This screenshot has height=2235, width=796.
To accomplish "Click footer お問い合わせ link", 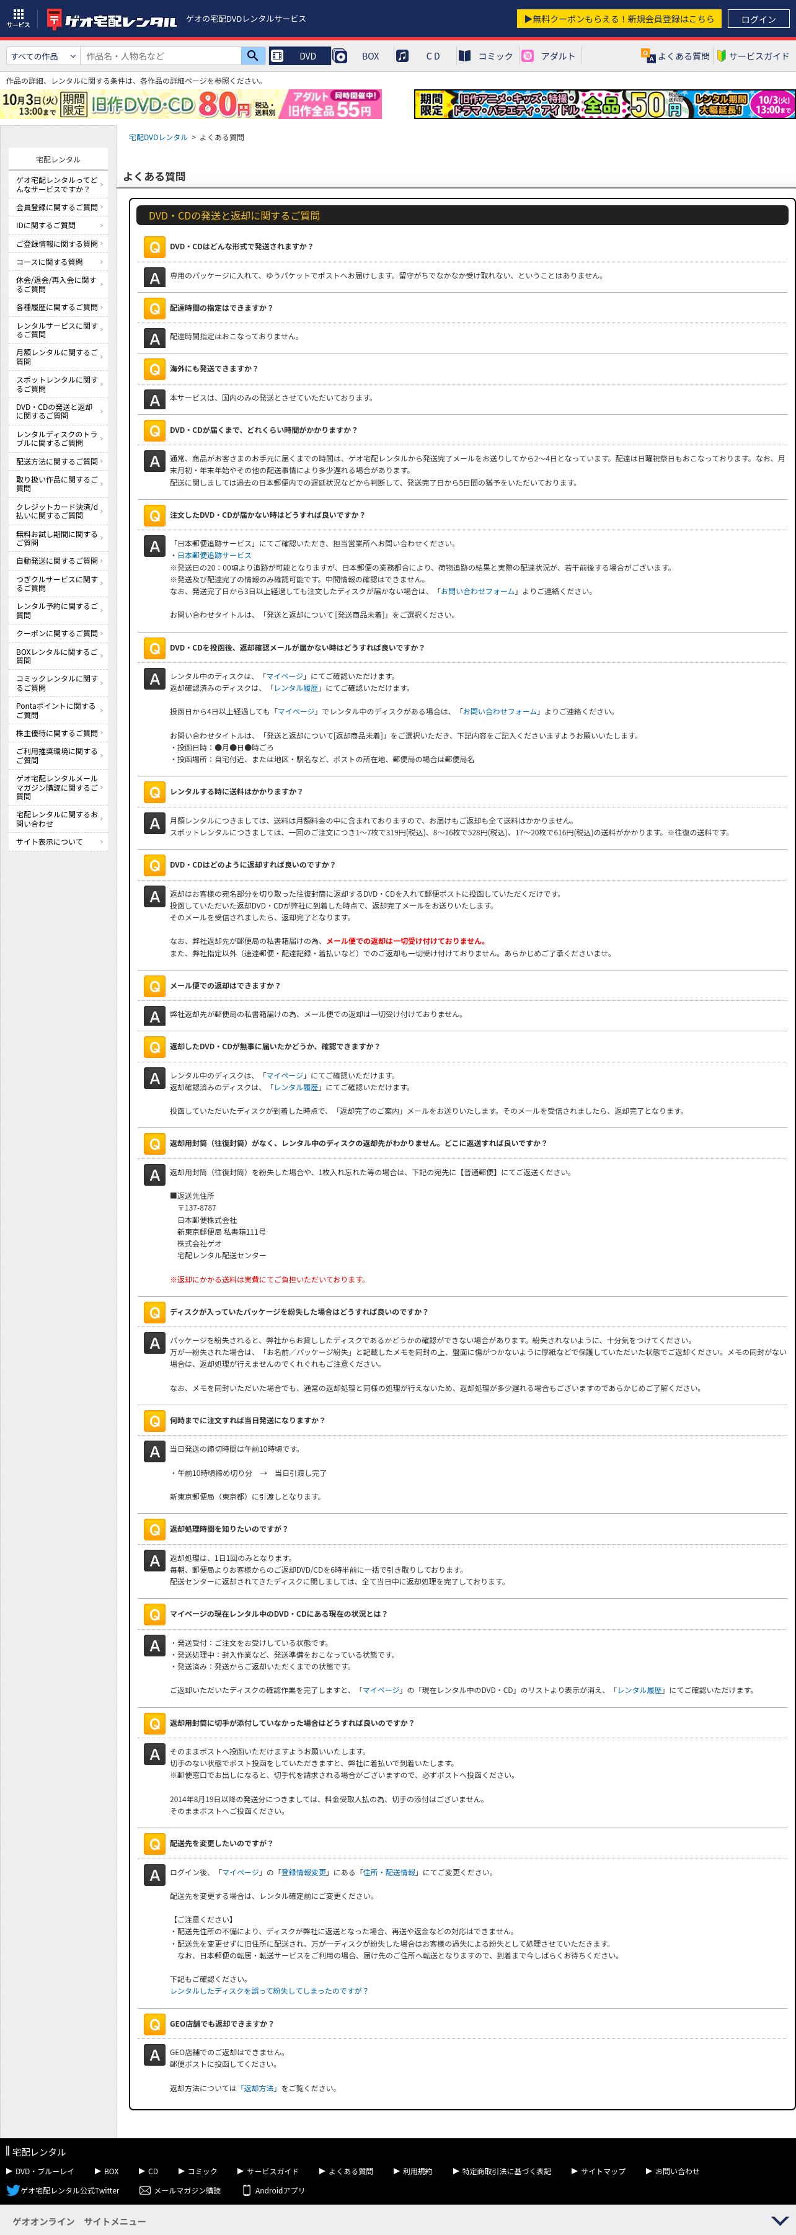I will pyautogui.click(x=677, y=2171).
